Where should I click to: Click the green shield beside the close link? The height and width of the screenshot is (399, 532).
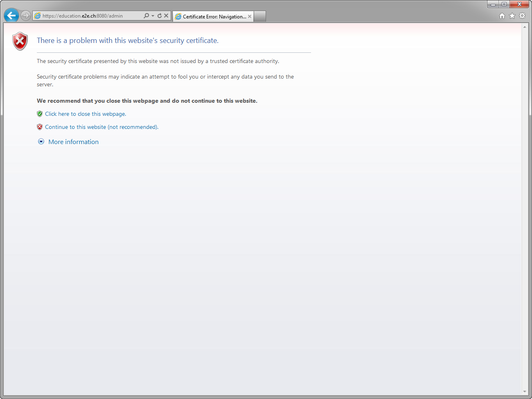(x=40, y=113)
